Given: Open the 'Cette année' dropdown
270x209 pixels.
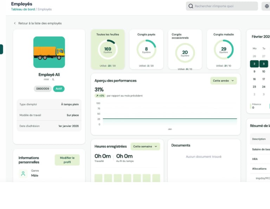Looking at the screenshot, I should pos(223,81).
